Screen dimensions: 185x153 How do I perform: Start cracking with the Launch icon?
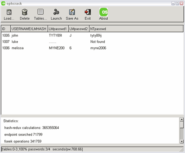pyautogui.click(x=56, y=12)
